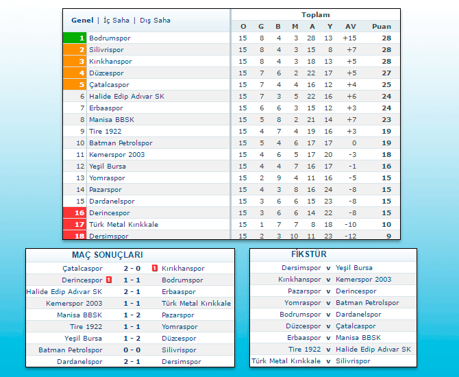The height and width of the screenshot is (377, 459).
Task: Click the orange rank 4 badge
Action: (74, 73)
